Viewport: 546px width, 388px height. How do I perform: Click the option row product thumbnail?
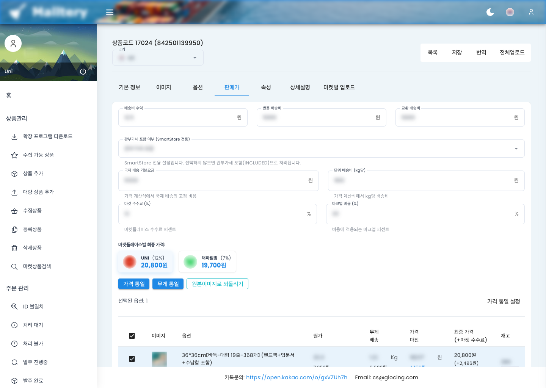[159, 359]
